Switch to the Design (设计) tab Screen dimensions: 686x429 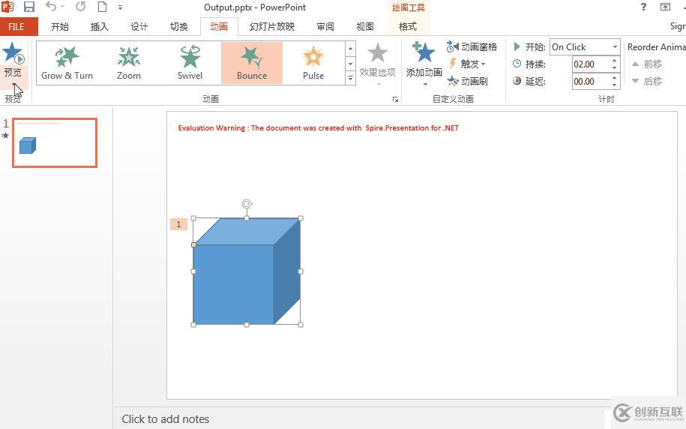139,27
